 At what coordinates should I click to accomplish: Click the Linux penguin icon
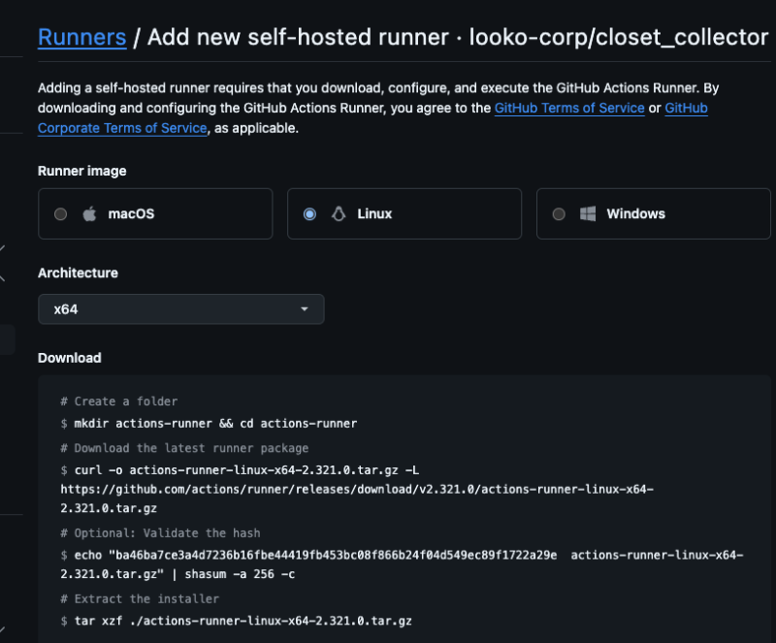(x=339, y=214)
